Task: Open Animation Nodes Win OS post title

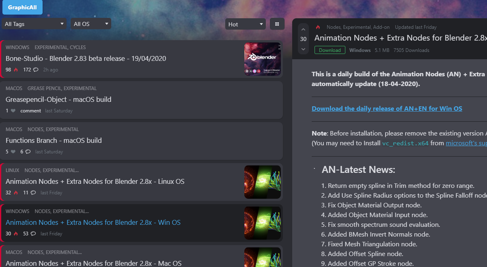Action: click(x=93, y=222)
